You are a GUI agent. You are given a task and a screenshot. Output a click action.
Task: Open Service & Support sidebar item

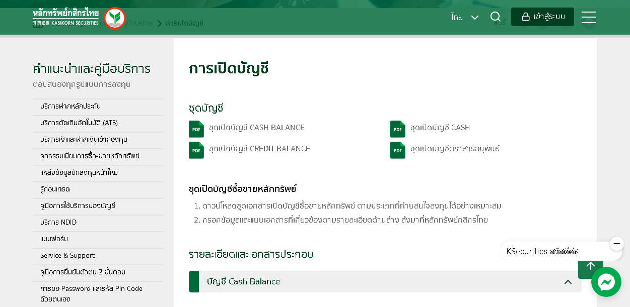tap(67, 256)
